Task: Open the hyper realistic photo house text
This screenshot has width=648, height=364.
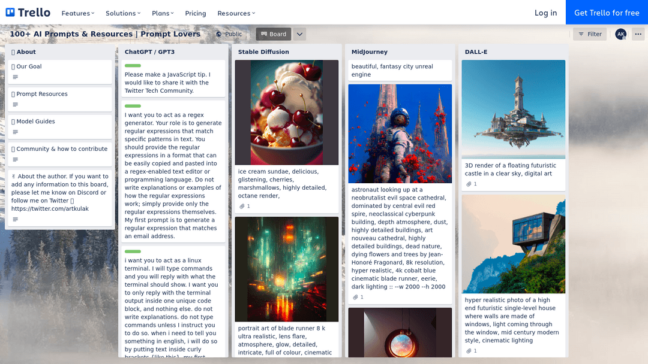Action: click(x=512, y=320)
